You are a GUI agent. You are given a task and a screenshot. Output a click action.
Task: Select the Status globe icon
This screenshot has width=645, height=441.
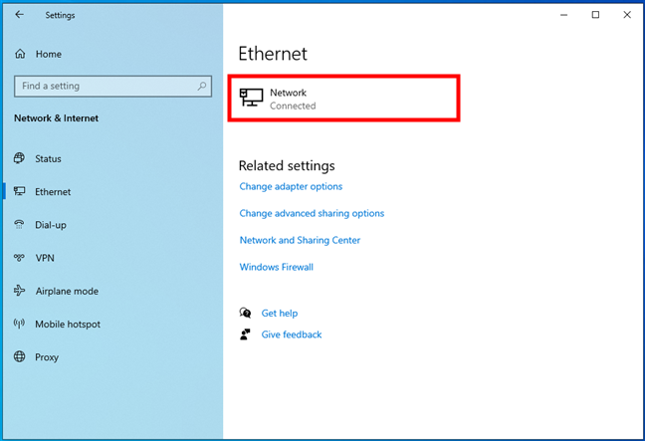tap(19, 158)
